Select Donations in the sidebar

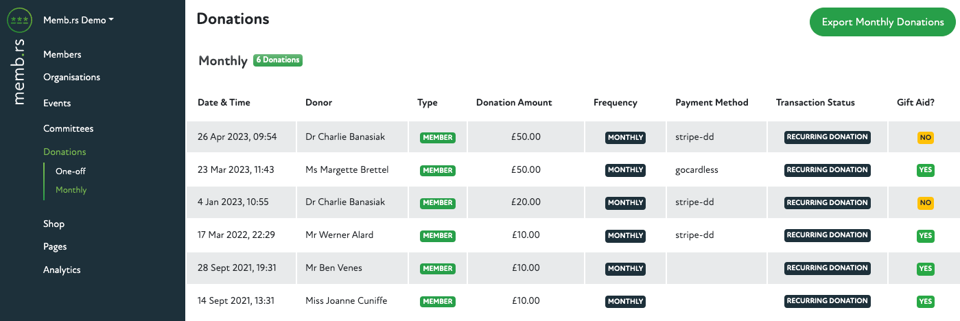(x=65, y=152)
